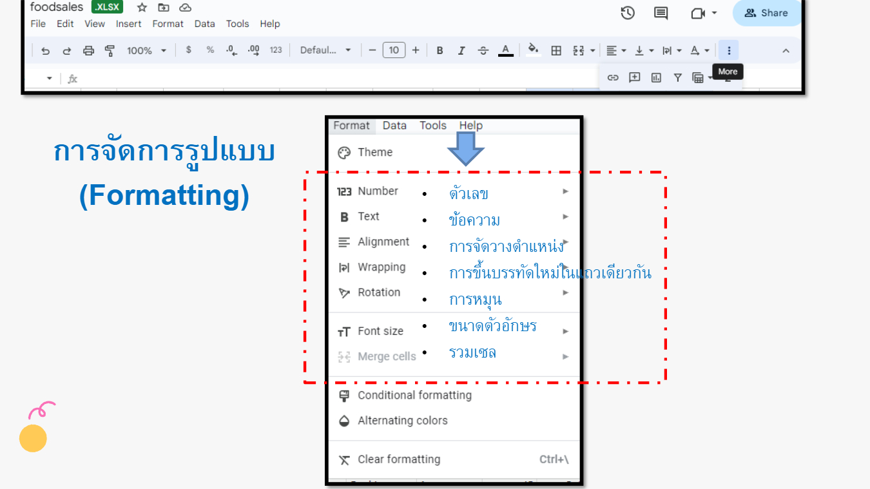Image resolution: width=870 pixels, height=489 pixels.
Task: Toggle strikethrough formatting in toolbar
Action: 483,50
